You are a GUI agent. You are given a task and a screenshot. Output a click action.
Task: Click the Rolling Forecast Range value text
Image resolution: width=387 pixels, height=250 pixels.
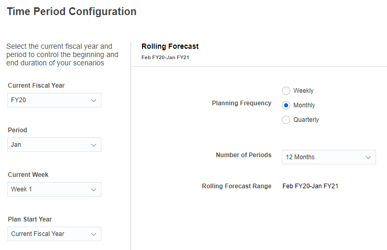click(311, 186)
